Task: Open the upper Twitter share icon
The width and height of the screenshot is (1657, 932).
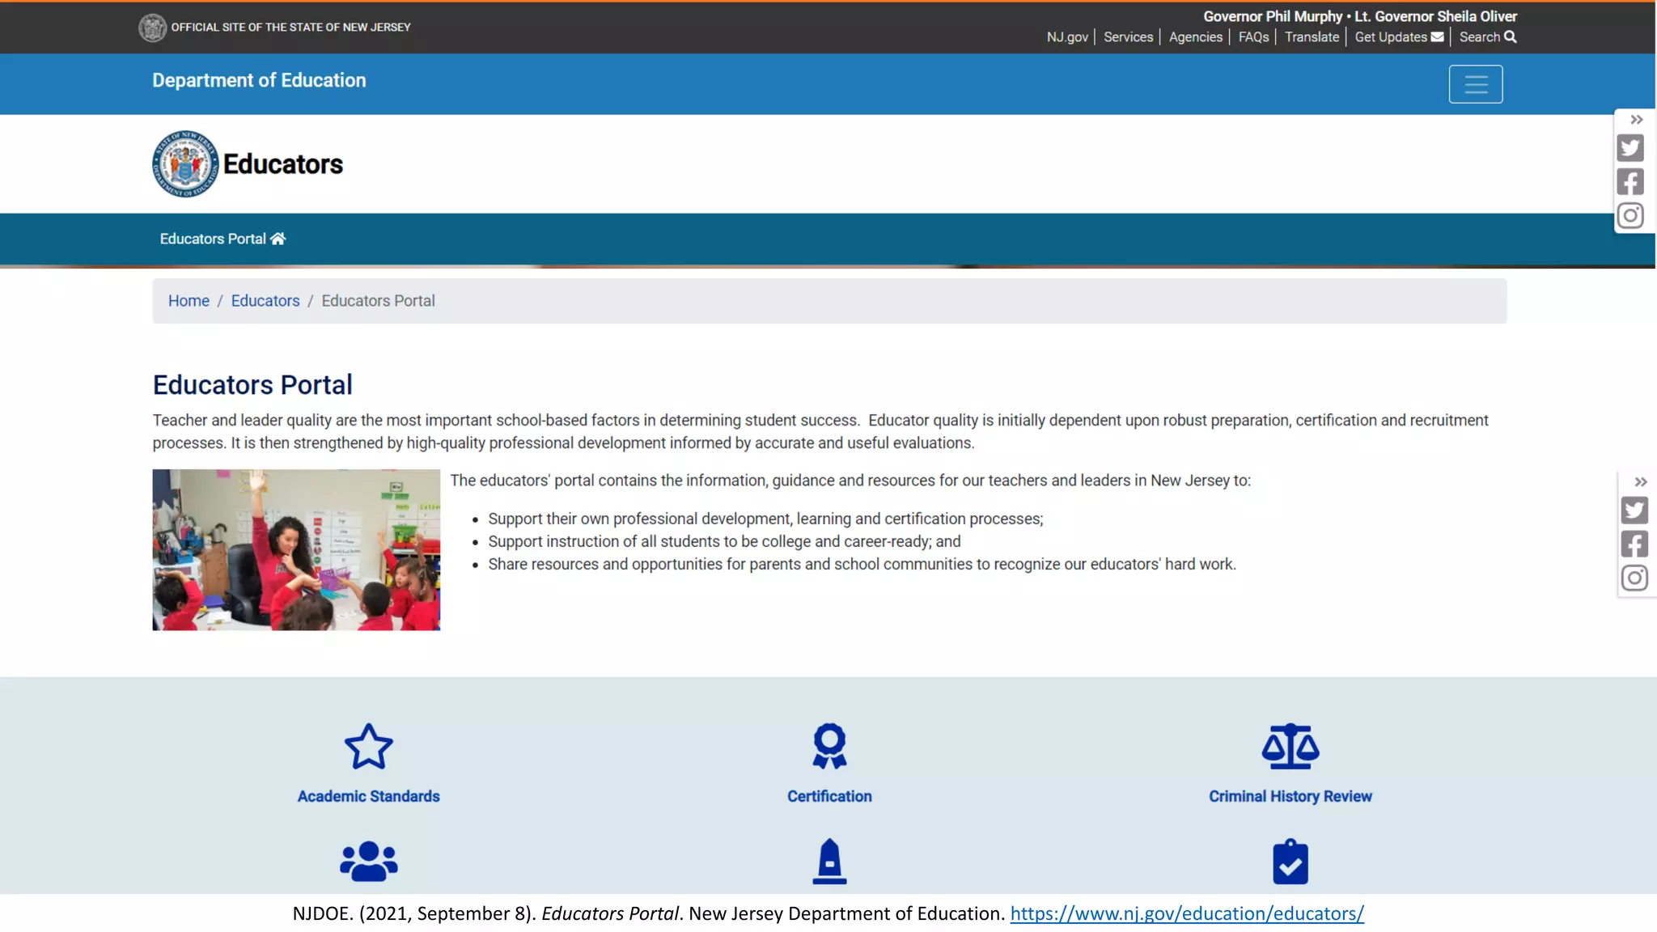Action: click(1630, 148)
